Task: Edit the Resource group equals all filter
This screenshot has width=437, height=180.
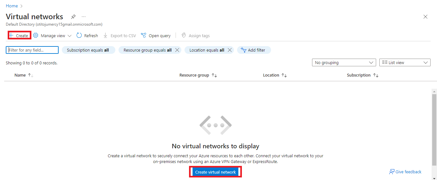Action: (147, 50)
